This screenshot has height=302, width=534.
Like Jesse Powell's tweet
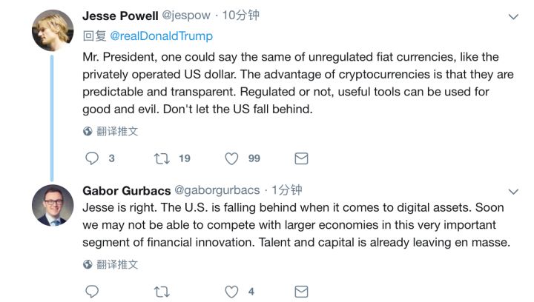pos(231,158)
